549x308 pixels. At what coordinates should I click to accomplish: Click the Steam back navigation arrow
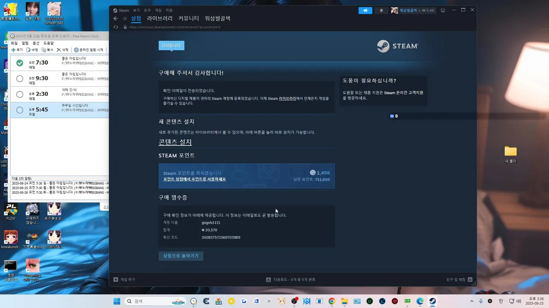point(115,18)
